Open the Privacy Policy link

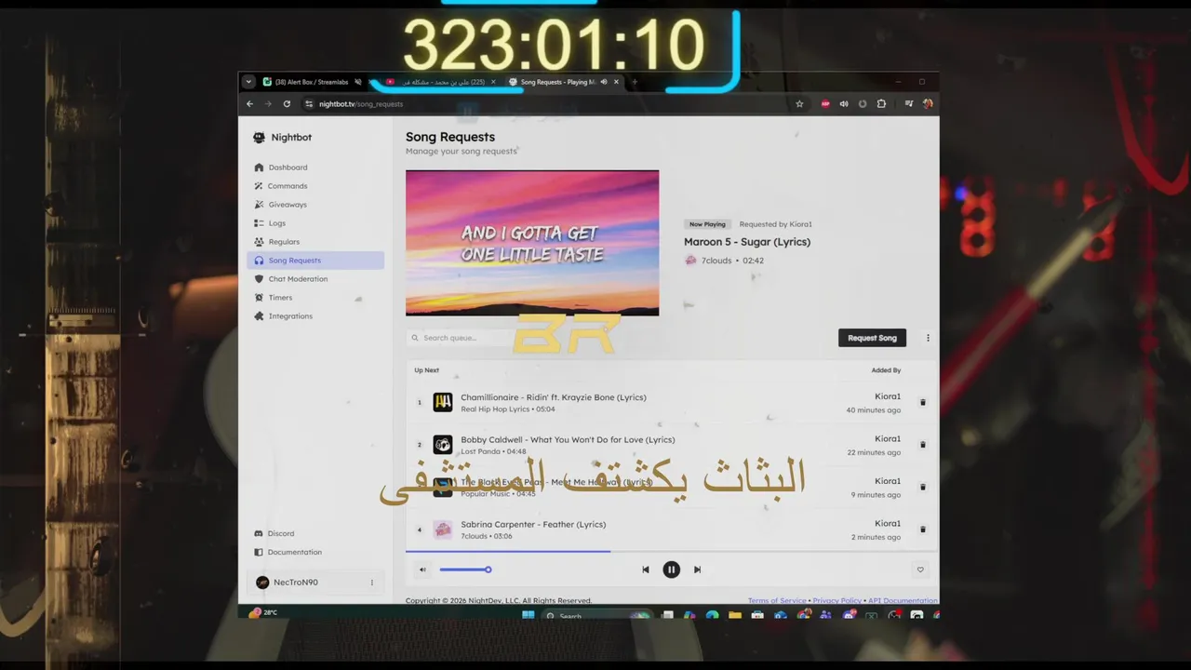pyautogui.click(x=836, y=601)
